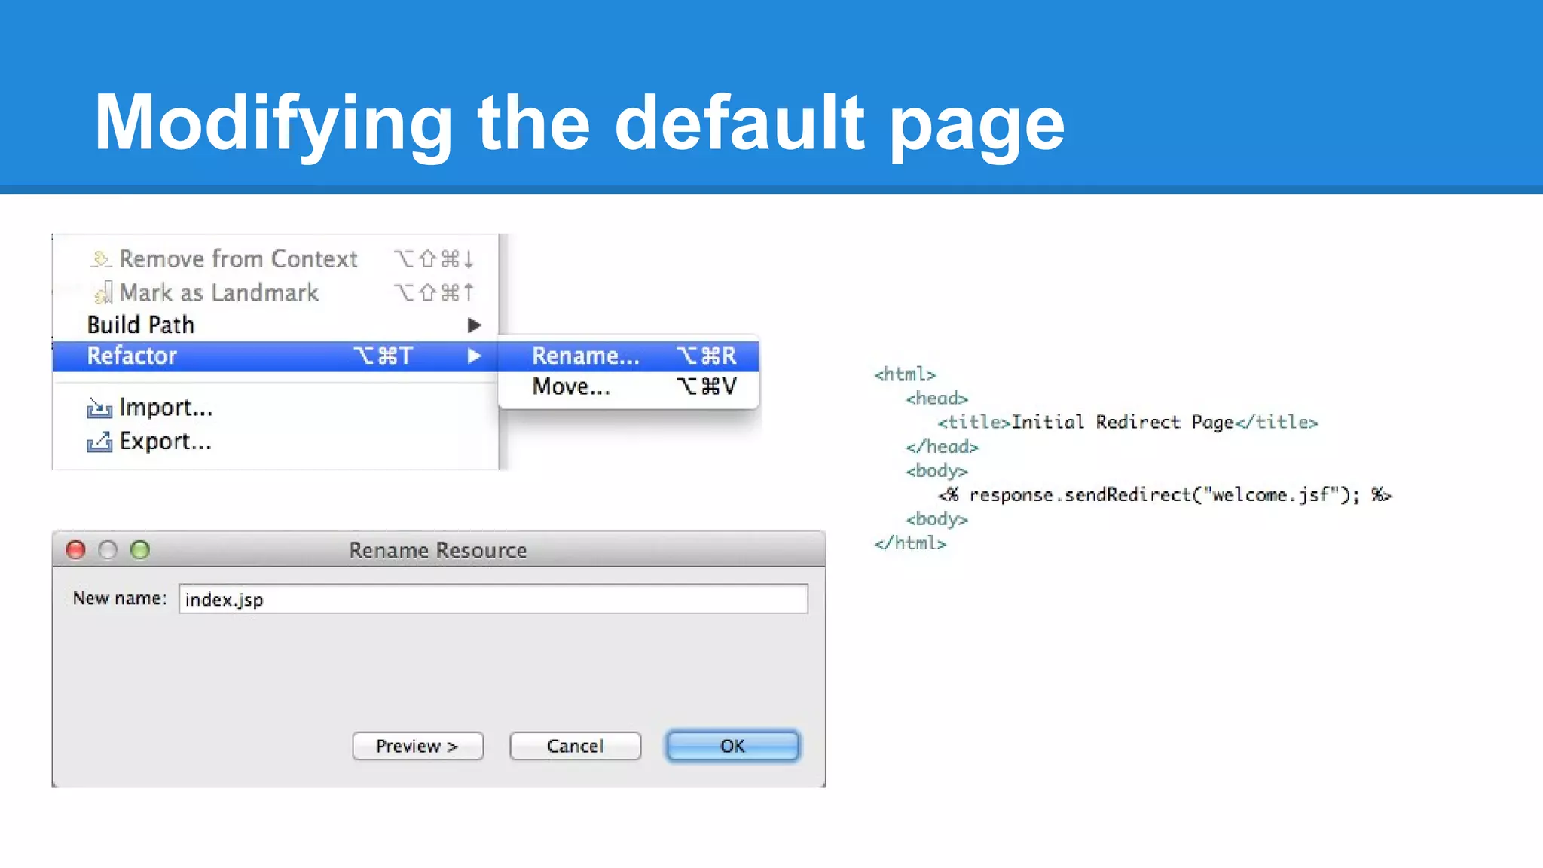Screen dimensions: 1543x868
Task: Click the Rename Resource title bar
Action: (438, 549)
